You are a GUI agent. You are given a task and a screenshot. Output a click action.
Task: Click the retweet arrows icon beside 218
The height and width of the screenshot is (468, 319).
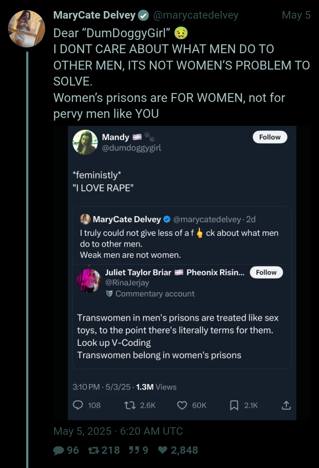(93, 450)
